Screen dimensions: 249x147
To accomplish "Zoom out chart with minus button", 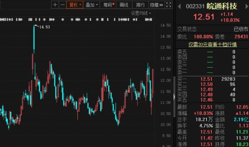I will point(63,5).
